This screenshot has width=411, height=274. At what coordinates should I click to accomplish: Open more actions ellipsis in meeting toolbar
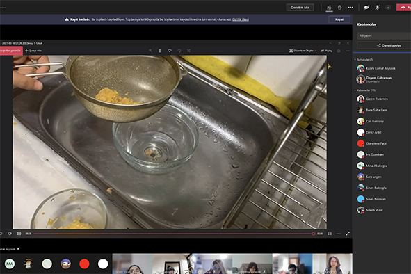pos(350,8)
